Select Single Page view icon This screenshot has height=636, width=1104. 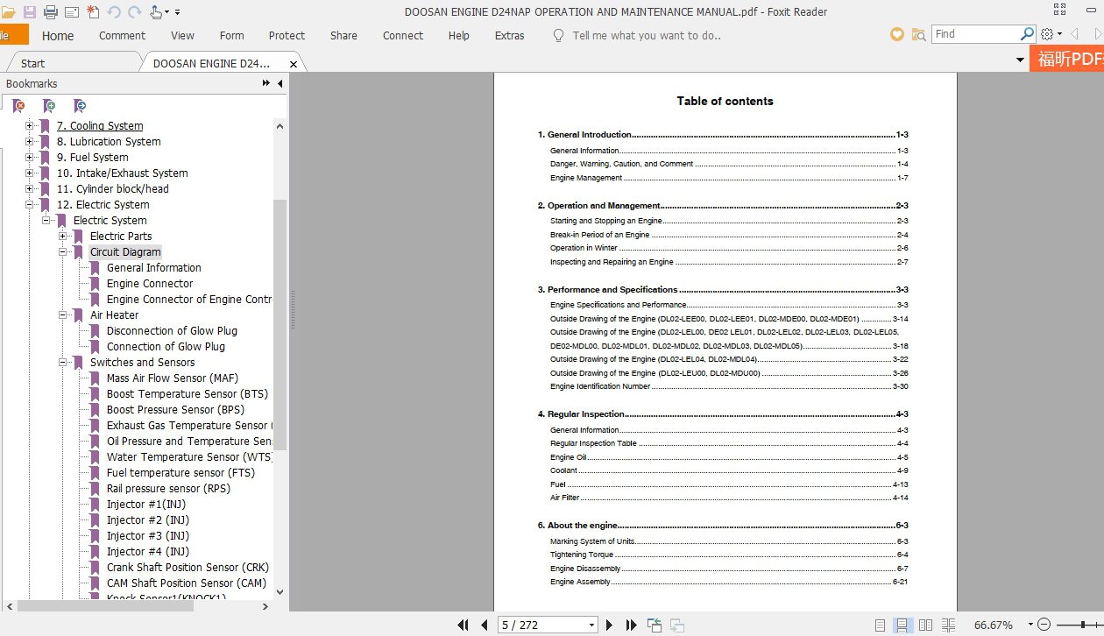point(880,625)
